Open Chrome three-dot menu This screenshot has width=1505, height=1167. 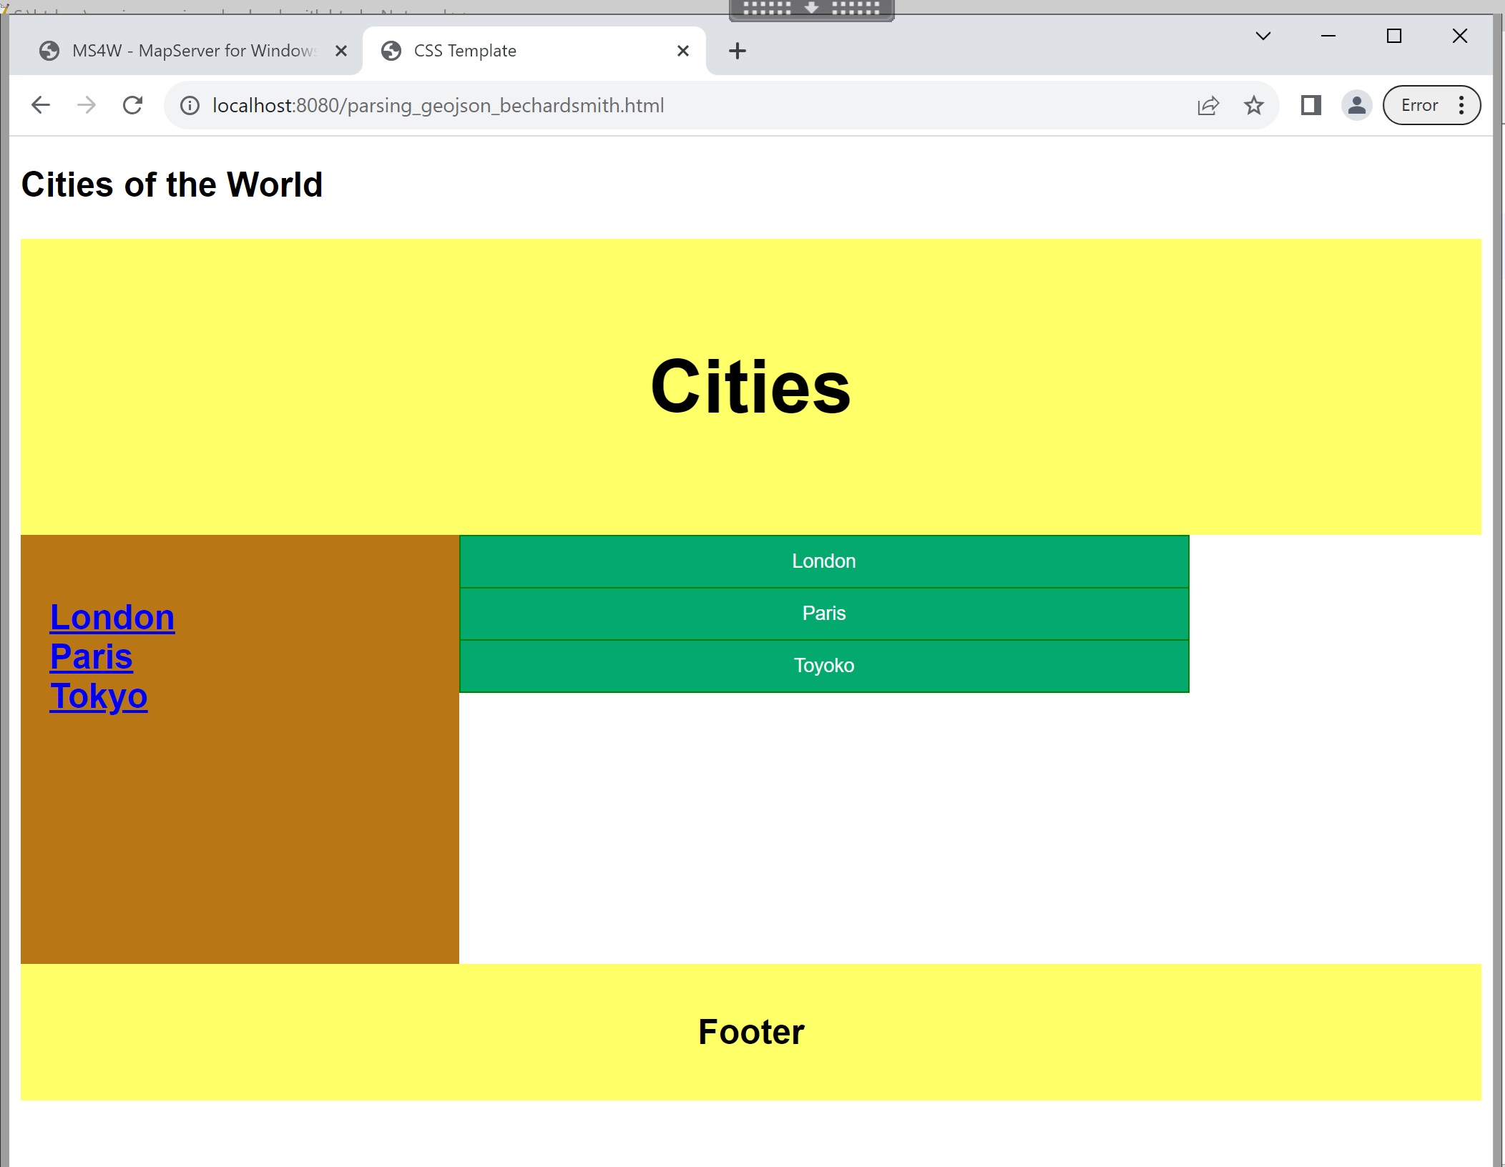tap(1461, 106)
